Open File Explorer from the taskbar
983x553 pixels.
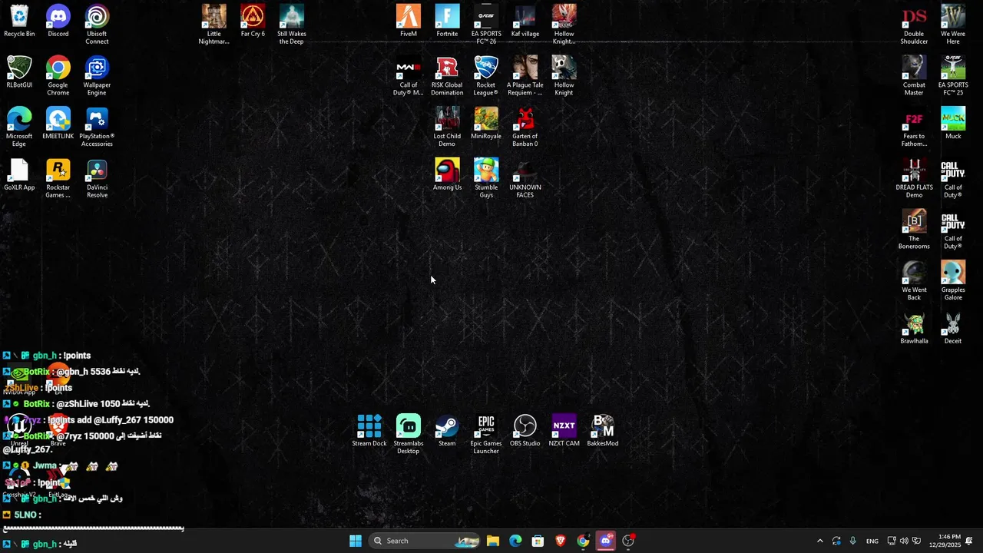pos(493,541)
